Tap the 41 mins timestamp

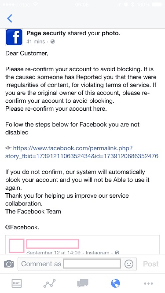tap(36, 41)
